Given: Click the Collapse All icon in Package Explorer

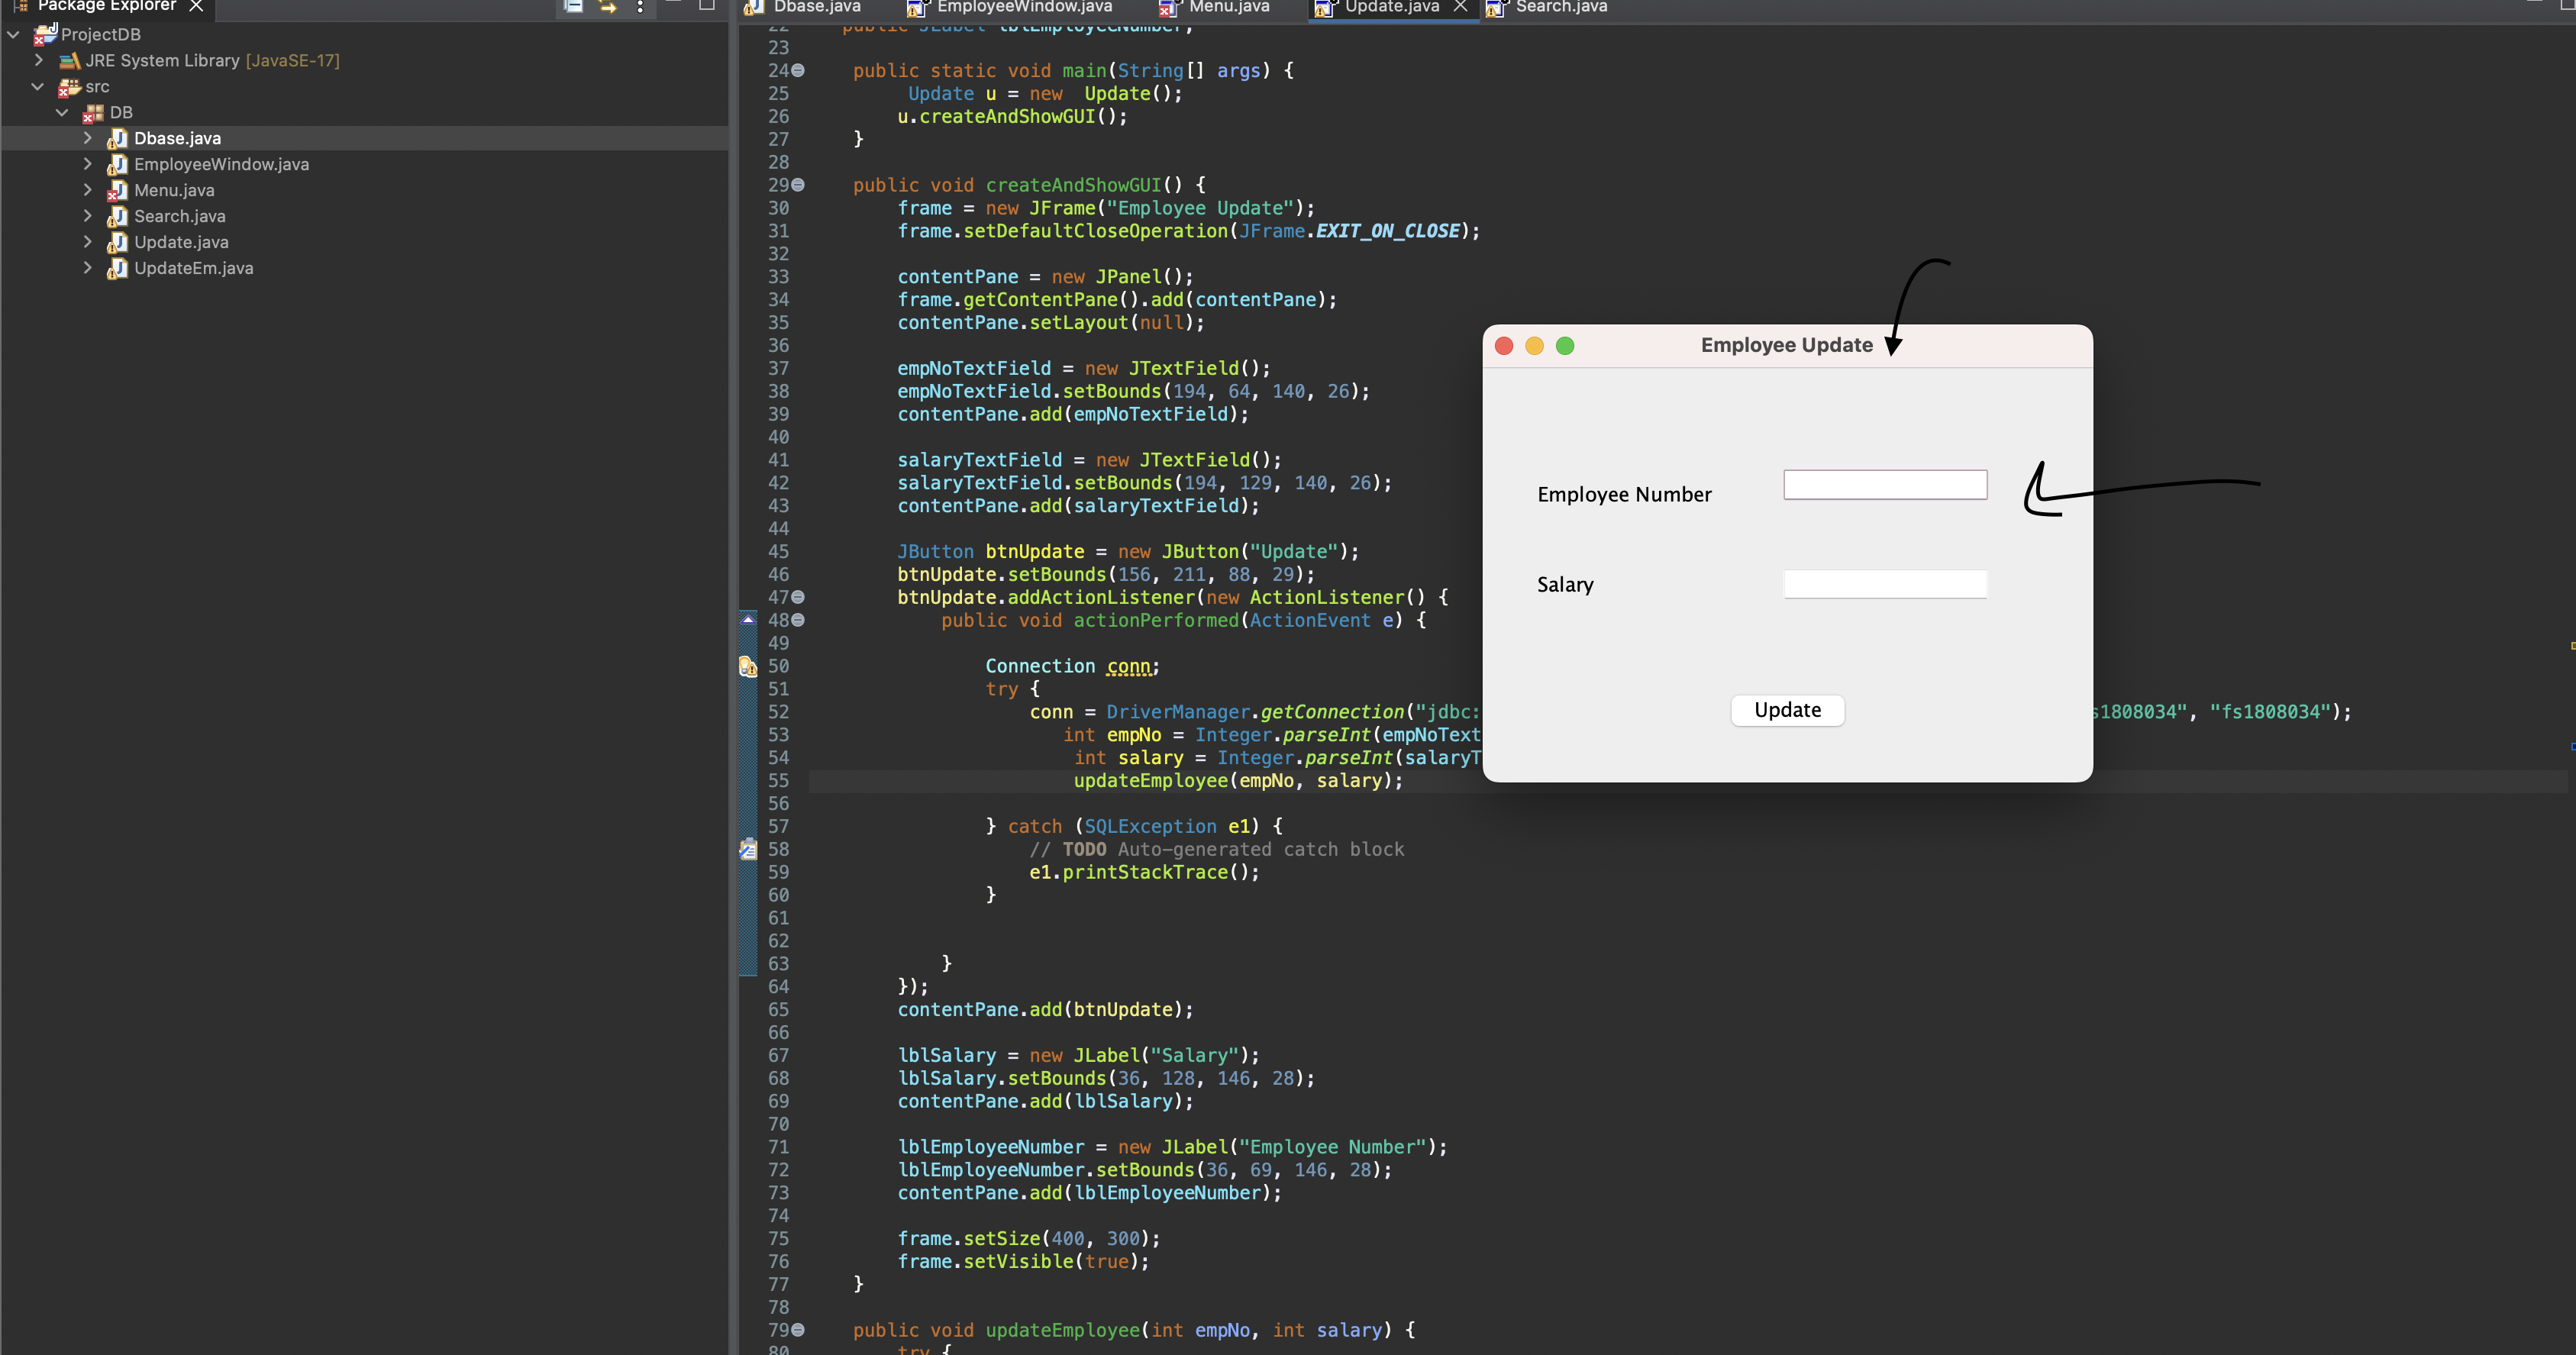Looking at the screenshot, I should pyautogui.click(x=573, y=6).
